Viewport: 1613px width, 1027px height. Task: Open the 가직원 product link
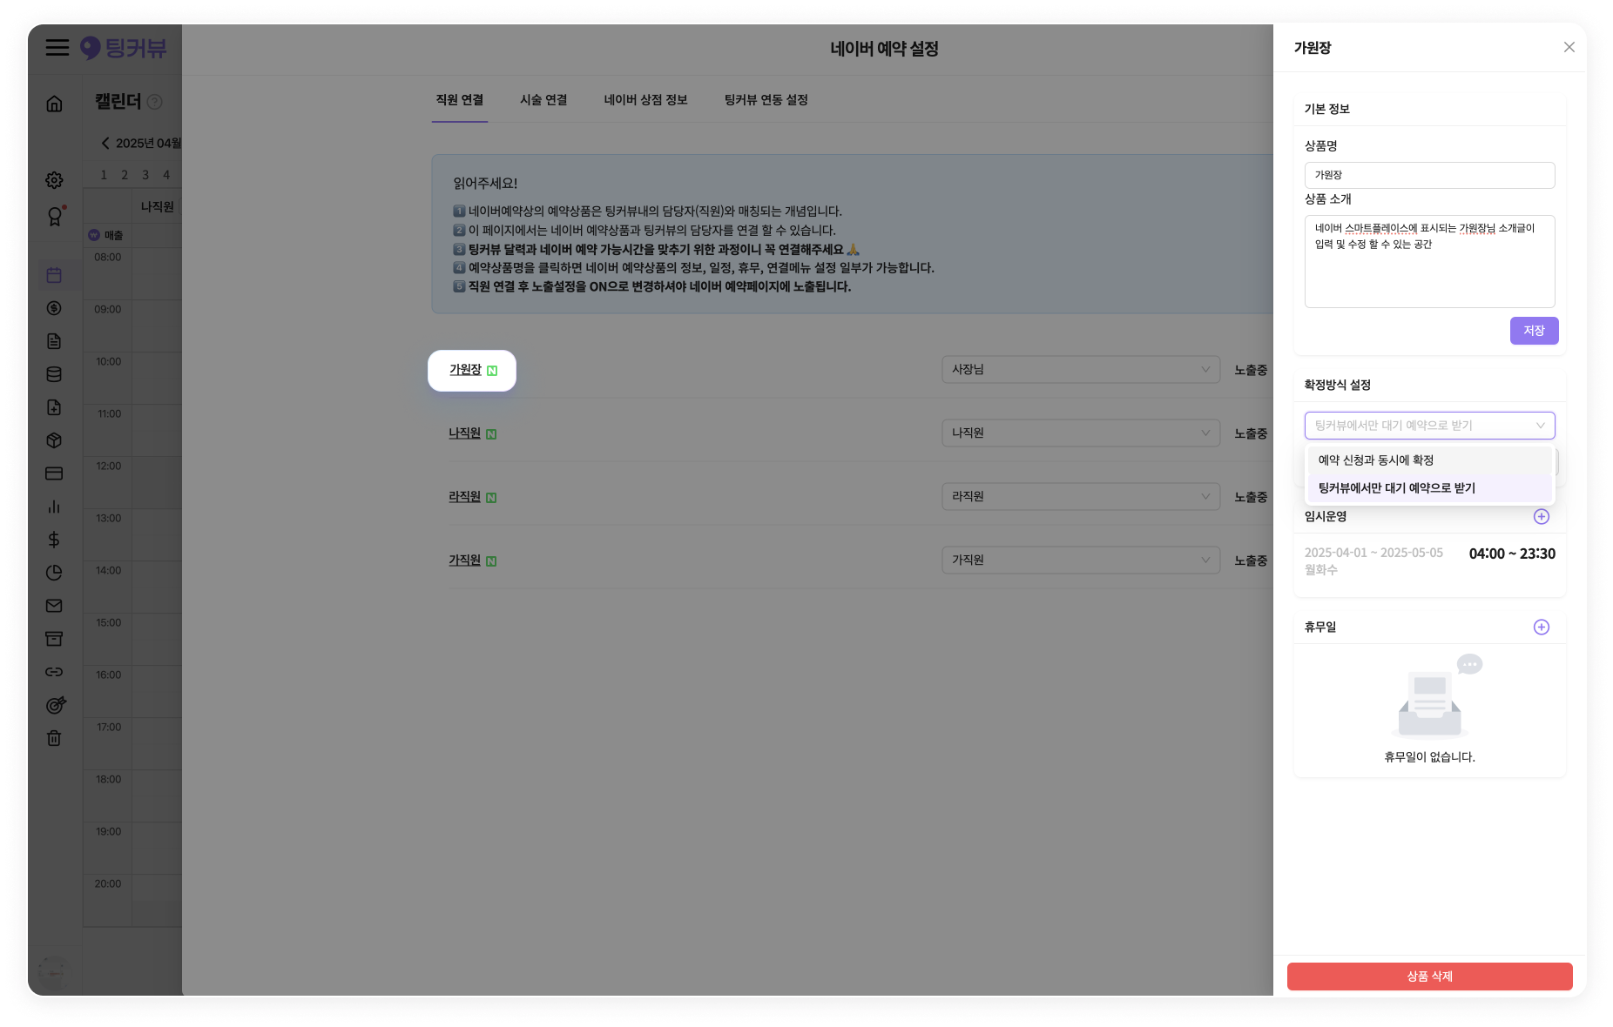pos(464,560)
